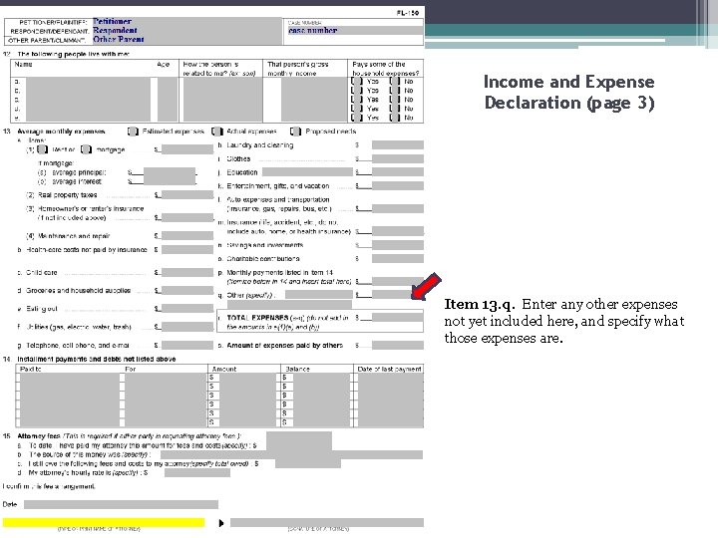The width and height of the screenshot is (718, 538).
Task: Click the Other (specify) description field
Action: click(319, 295)
